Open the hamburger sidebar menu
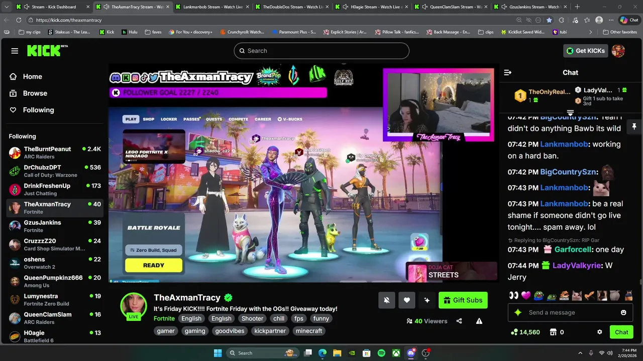 click(x=15, y=51)
